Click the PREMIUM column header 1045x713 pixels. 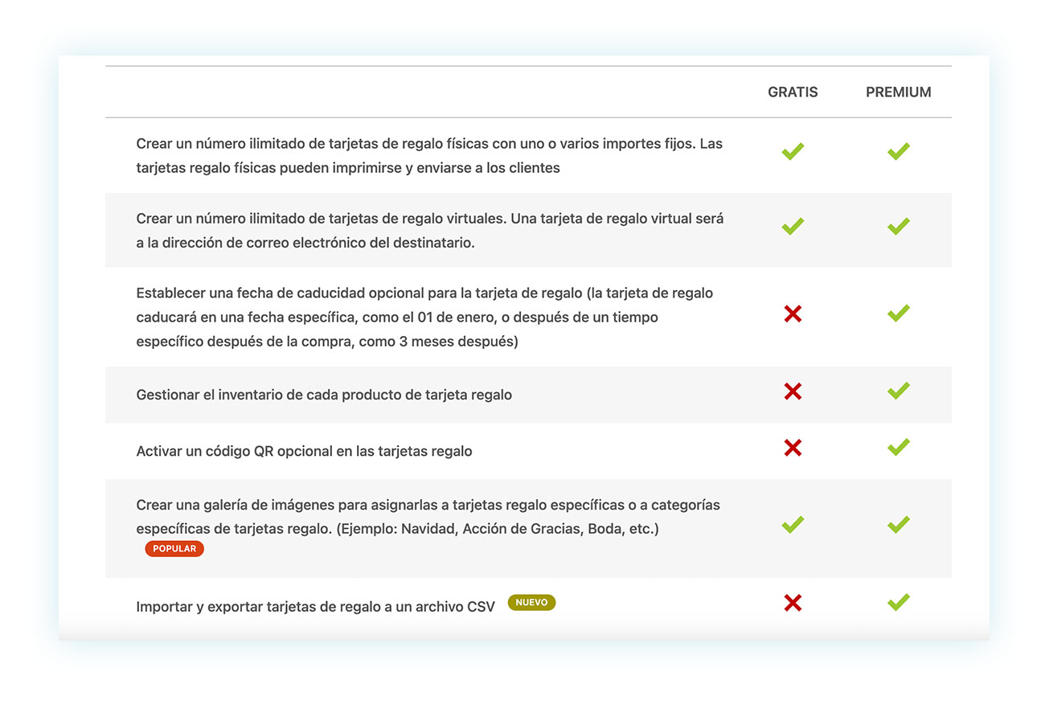[x=899, y=92]
